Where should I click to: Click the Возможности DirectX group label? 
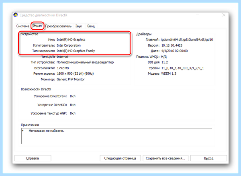(36, 89)
